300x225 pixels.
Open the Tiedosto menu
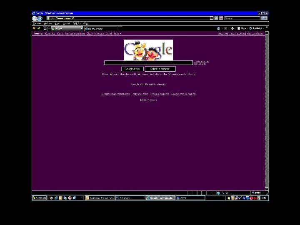coord(37,23)
